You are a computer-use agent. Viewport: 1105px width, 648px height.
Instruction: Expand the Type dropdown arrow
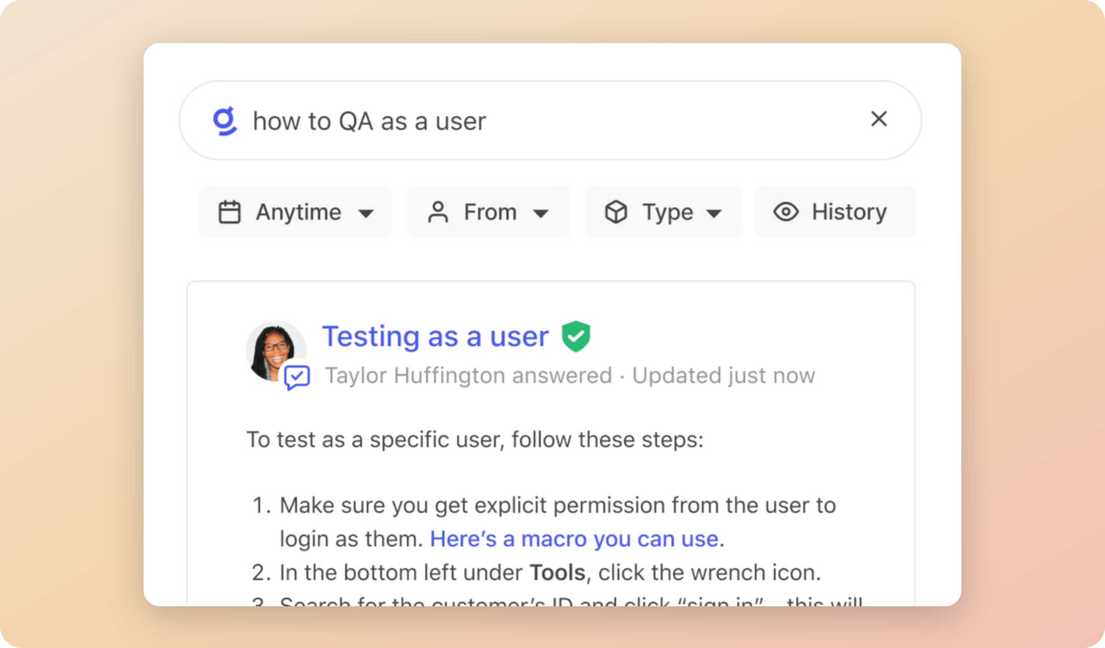pyautogui.click(x=714, y=214)
